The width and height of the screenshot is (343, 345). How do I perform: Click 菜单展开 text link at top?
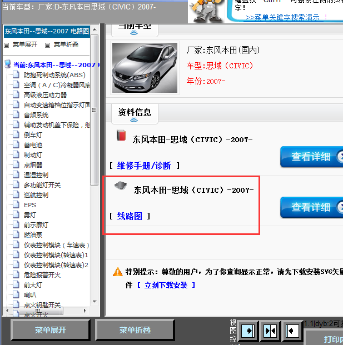tap(25, 44)
